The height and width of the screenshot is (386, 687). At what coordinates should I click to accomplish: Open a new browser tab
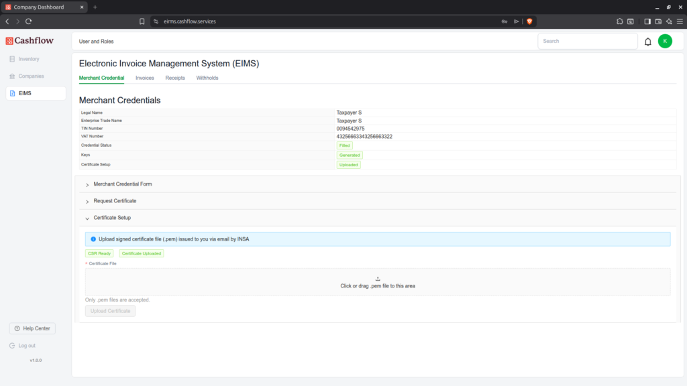pyautogui.click(x=95, y=7)
